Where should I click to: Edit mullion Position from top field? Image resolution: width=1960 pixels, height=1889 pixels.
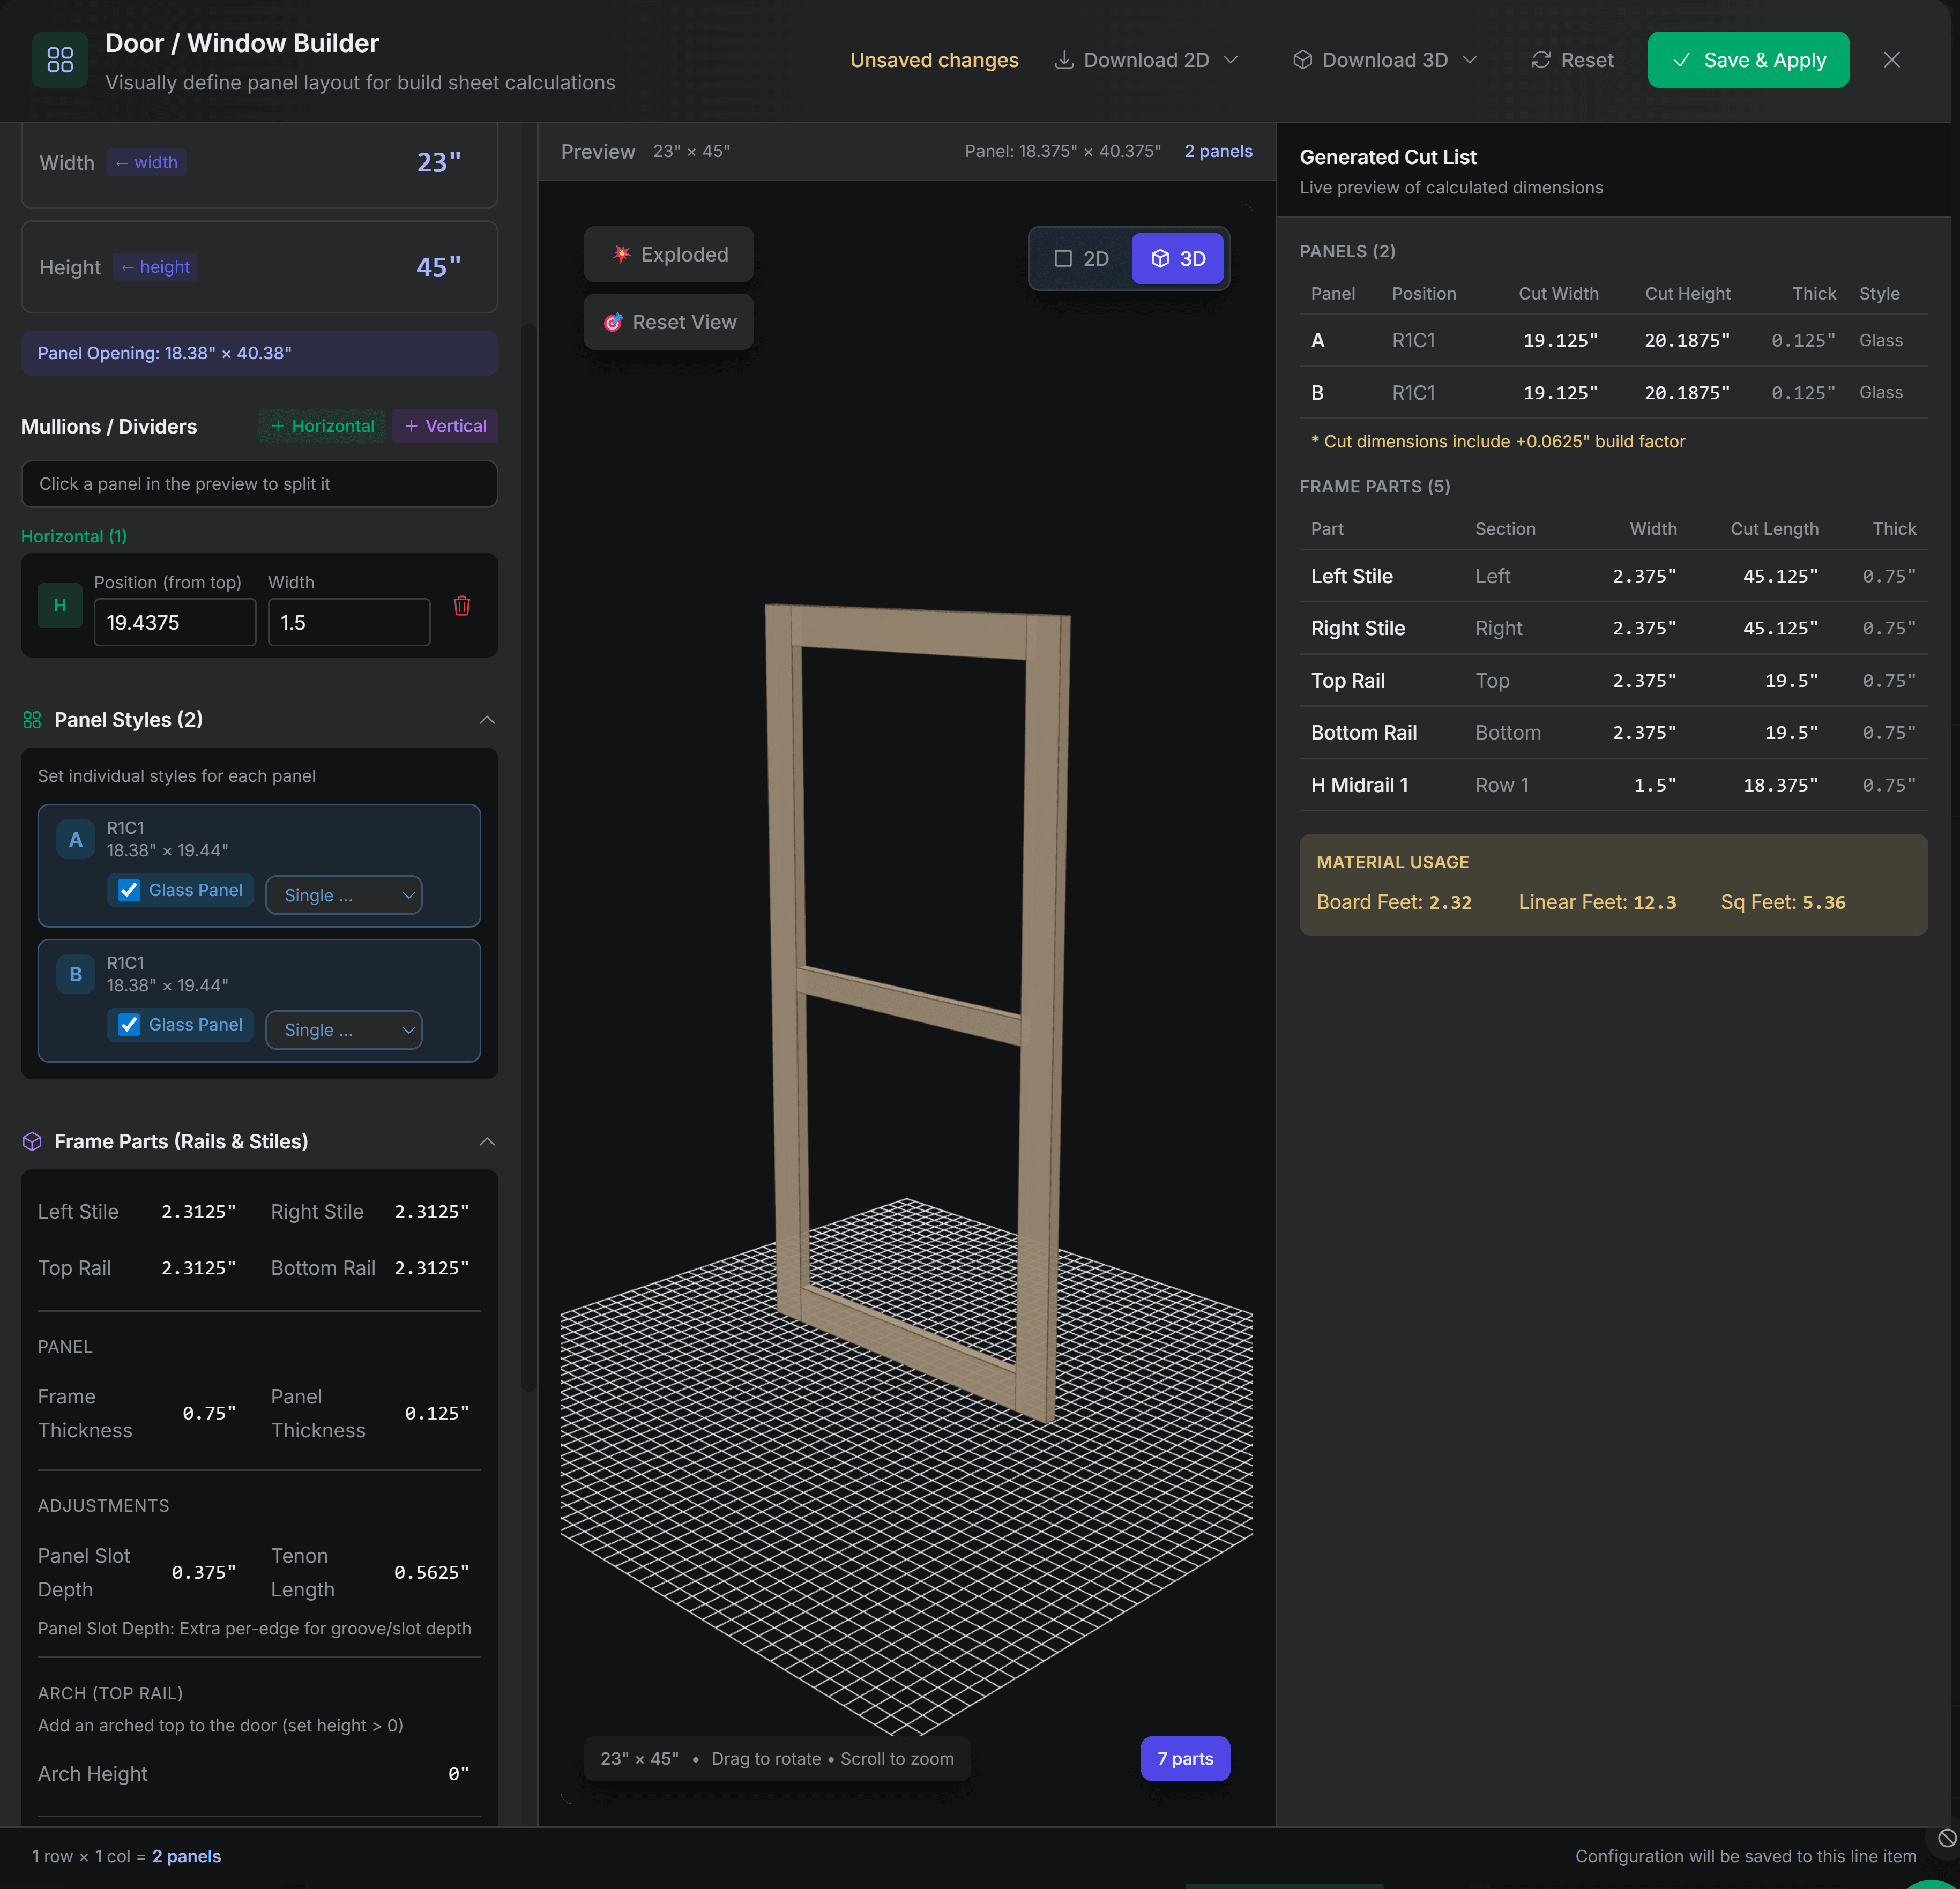click(175, 622)
